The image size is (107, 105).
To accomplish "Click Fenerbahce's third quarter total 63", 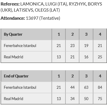I will pos(86,87).
